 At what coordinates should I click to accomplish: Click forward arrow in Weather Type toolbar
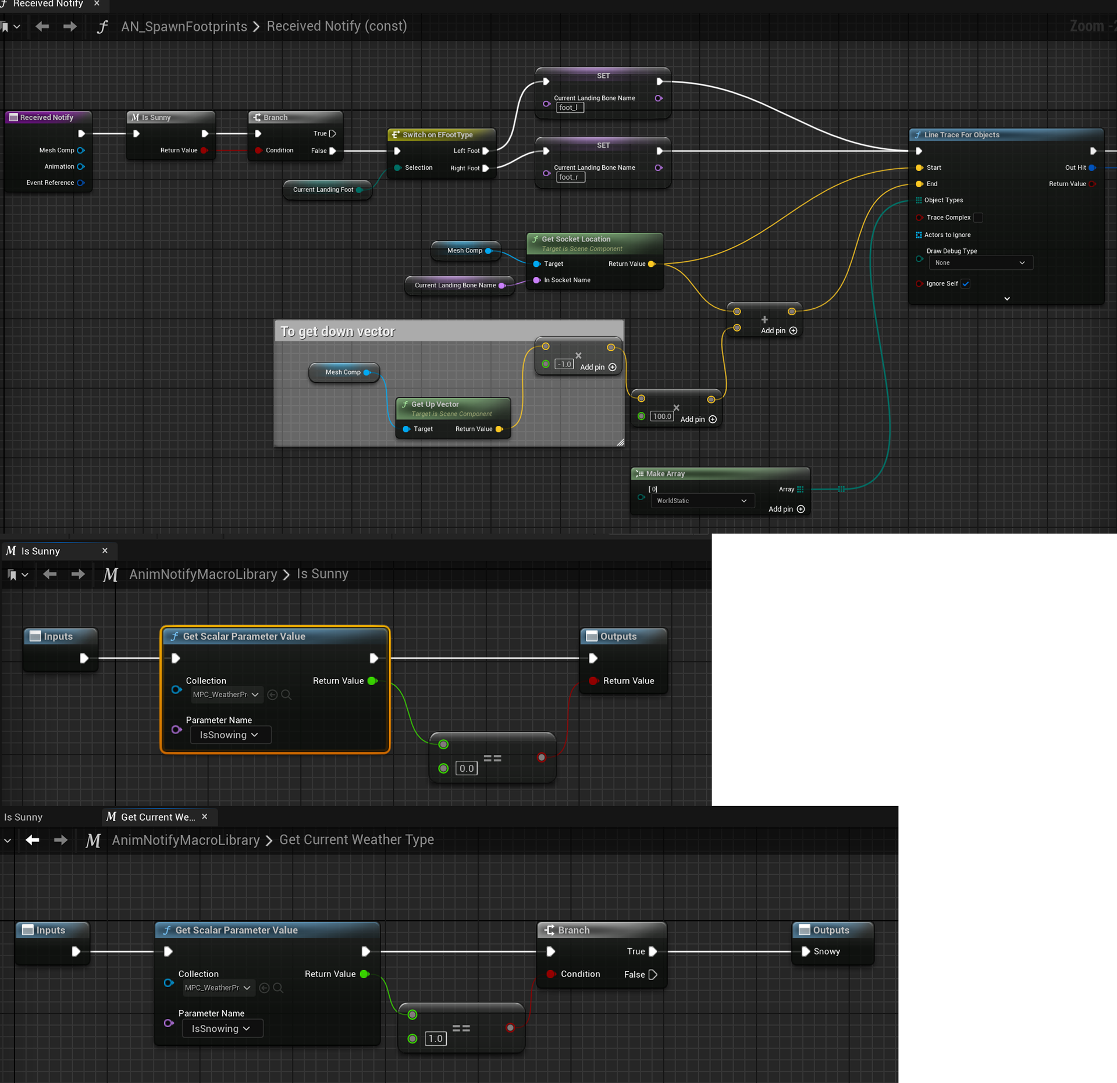click(x=61, y=840)
